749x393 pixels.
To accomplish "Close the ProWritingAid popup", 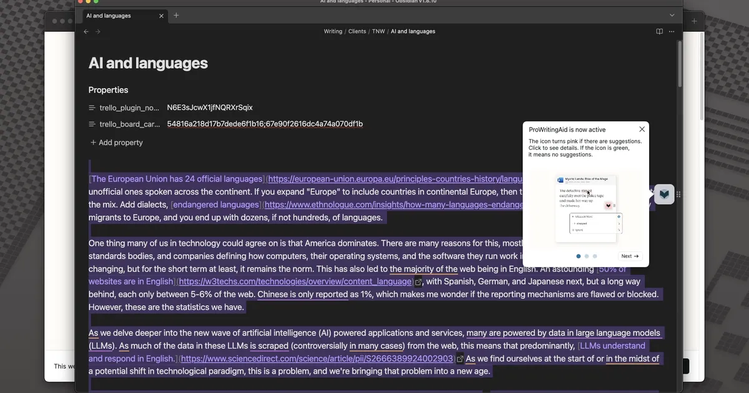I will (x=642, y=129).
